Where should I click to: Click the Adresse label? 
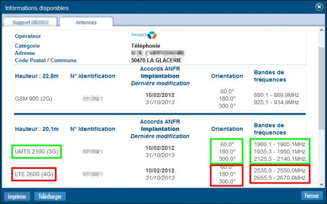pyautogui.click(x=25, y=53)
